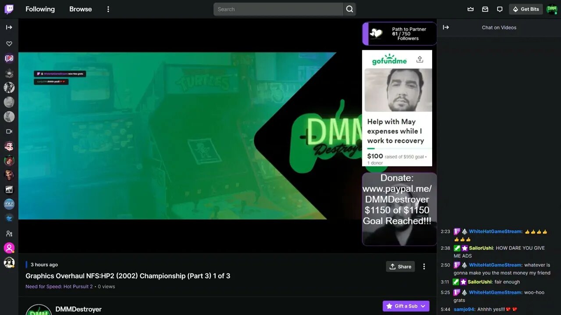
Task: Open Need for Speed: Hot Pursuit 2 link
Action: pos(59,287)
